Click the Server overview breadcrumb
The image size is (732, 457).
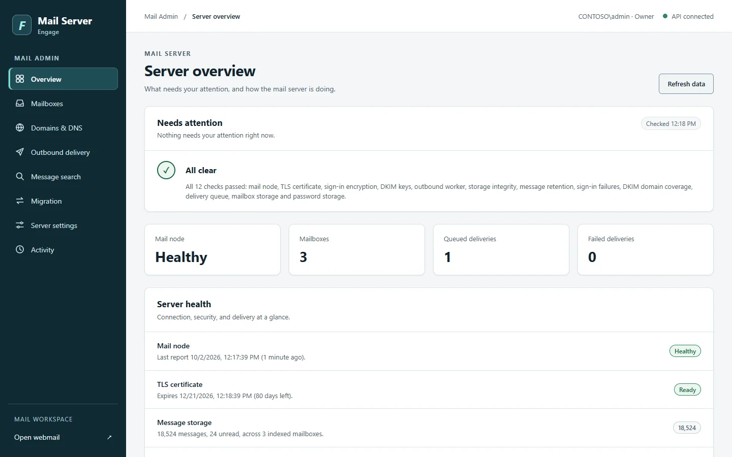216,16
